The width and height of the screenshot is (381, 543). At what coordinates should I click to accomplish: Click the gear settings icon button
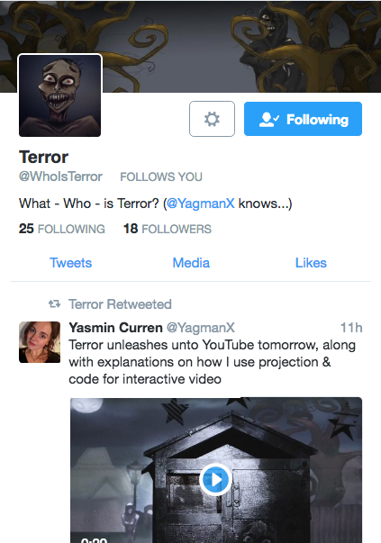point(212,119)
